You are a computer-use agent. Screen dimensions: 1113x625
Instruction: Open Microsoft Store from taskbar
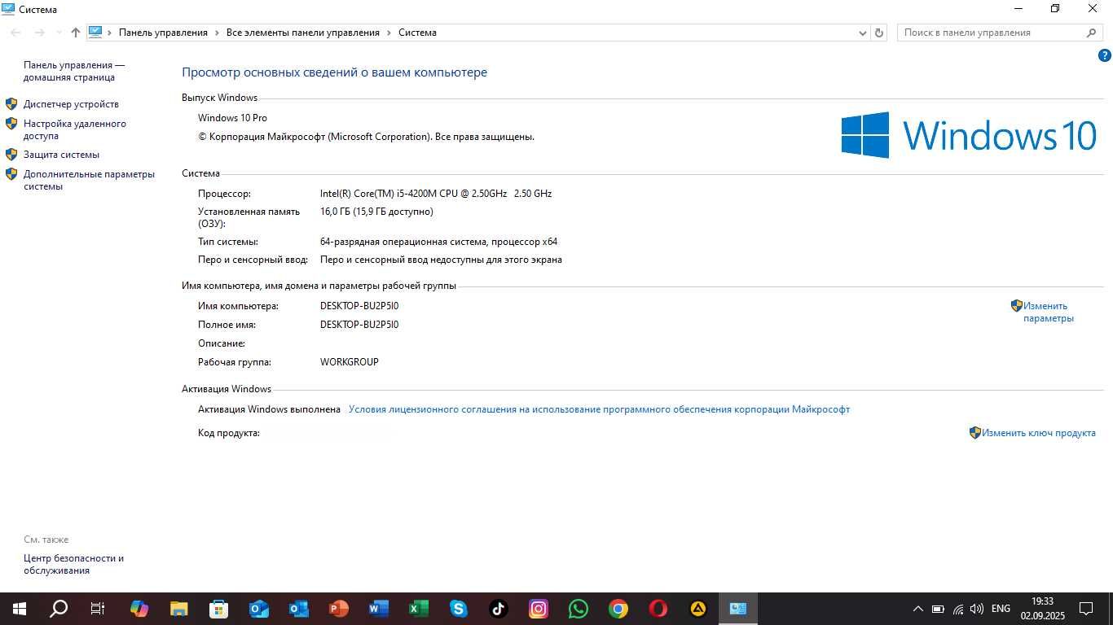(219, 609)
